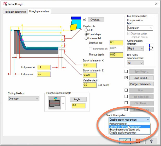Screen dimensions: 161x146
Task: Click the green checkmark OK icon
Action: coord(125,141)
